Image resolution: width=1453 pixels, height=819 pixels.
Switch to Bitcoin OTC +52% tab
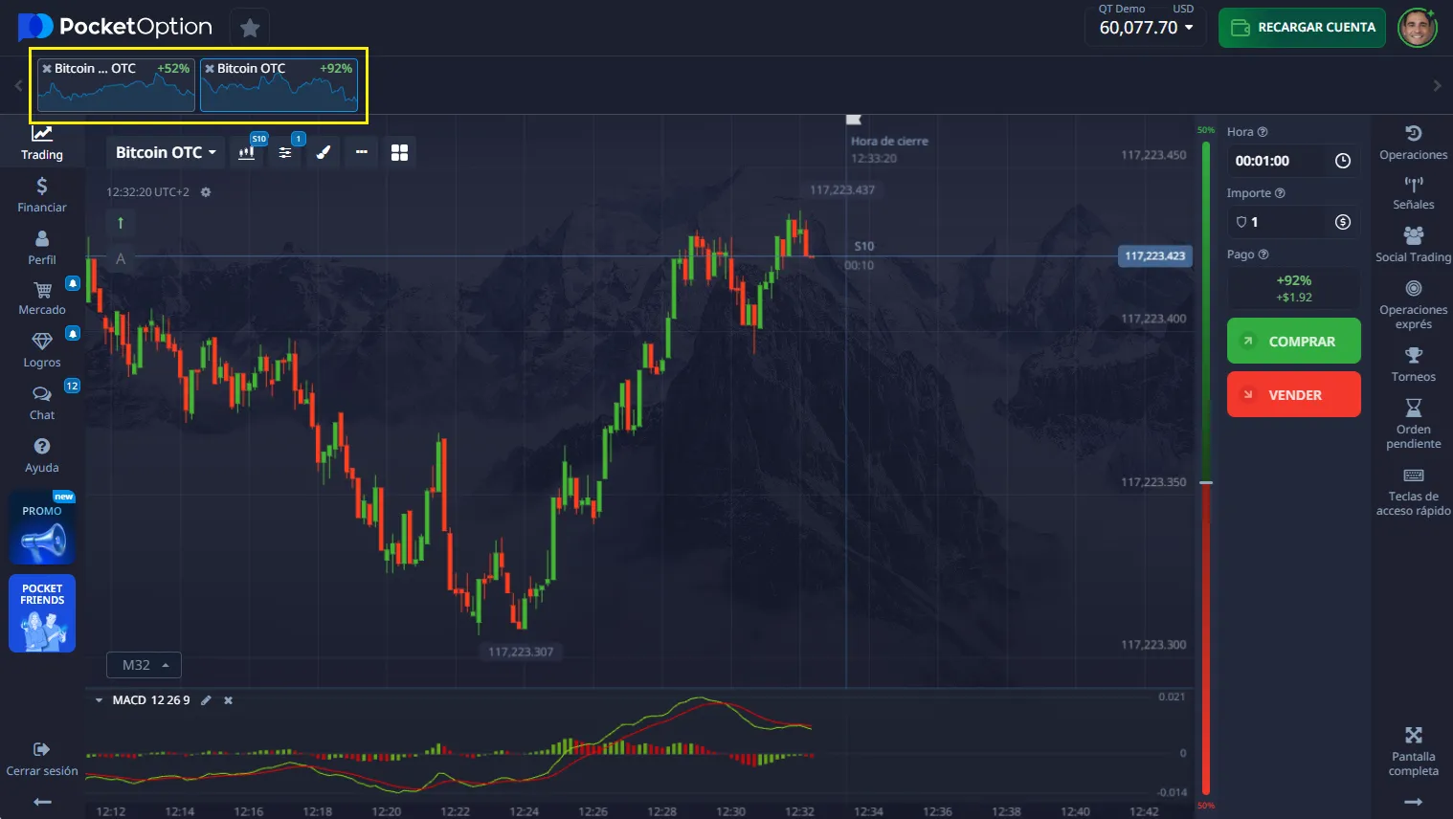tap(116, 85)
